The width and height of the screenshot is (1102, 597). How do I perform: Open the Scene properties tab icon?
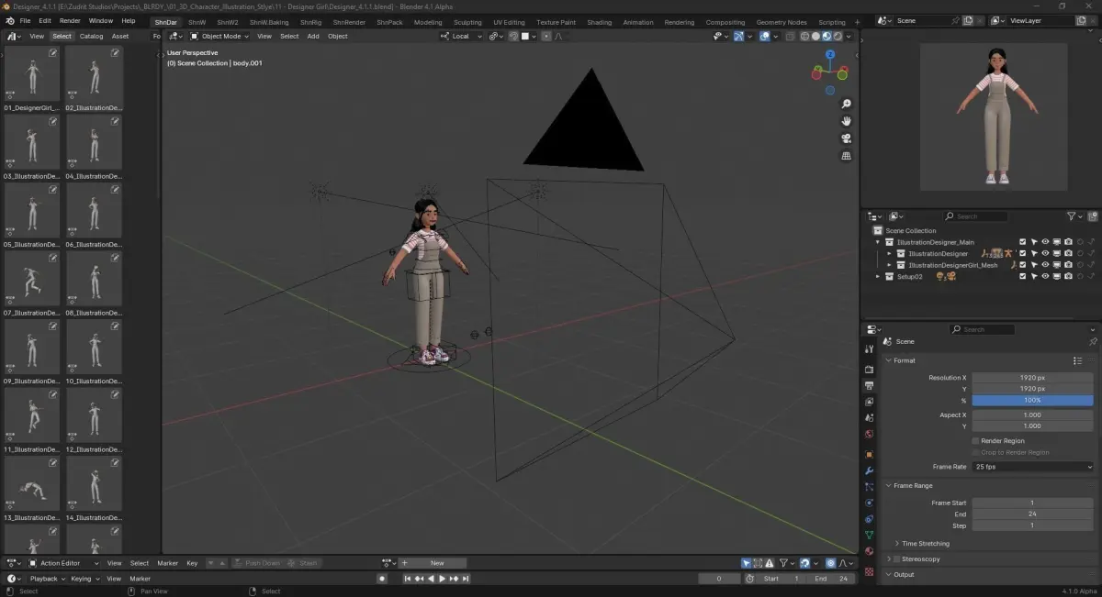pos(870,418)
